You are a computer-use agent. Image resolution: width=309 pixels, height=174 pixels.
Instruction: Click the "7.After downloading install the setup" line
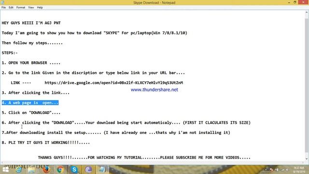[x=116, y=132]
